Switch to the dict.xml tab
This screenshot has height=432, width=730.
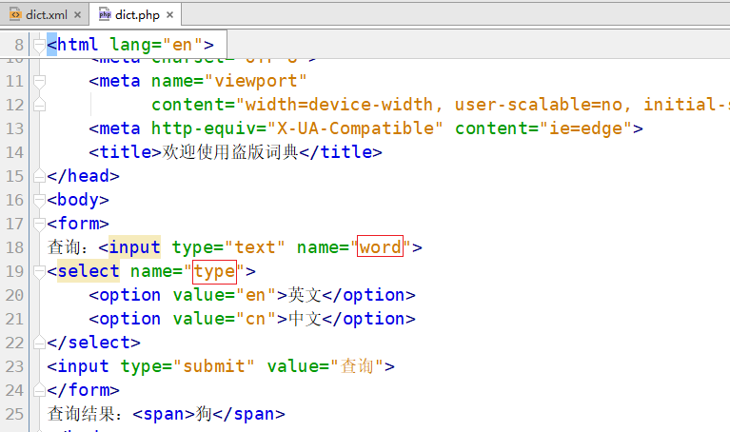(46, 14)
